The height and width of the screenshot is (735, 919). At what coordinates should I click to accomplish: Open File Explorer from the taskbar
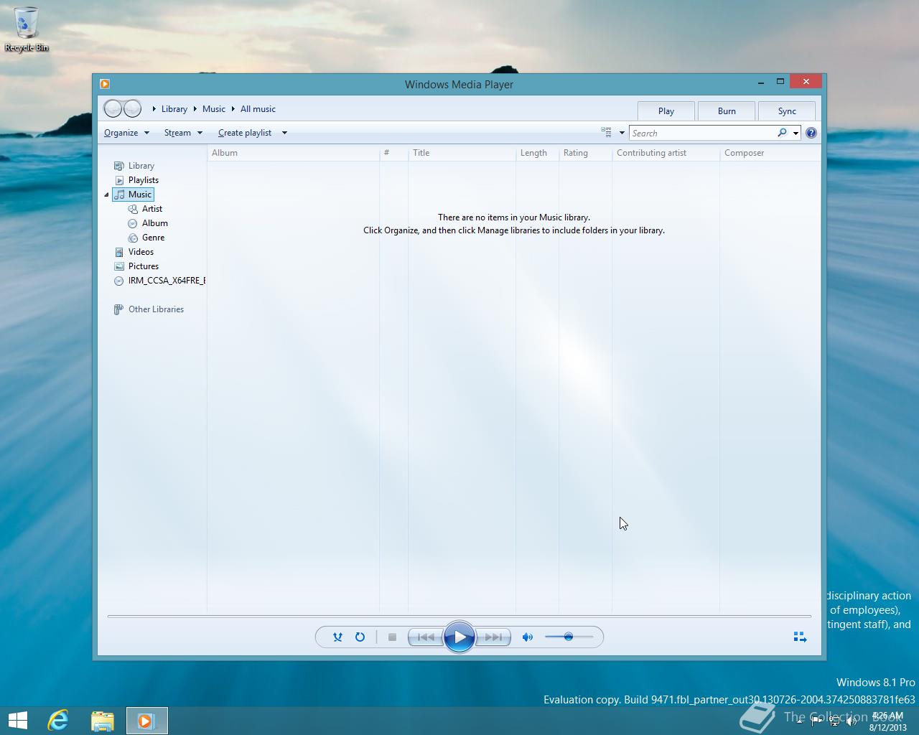(103, 721)
